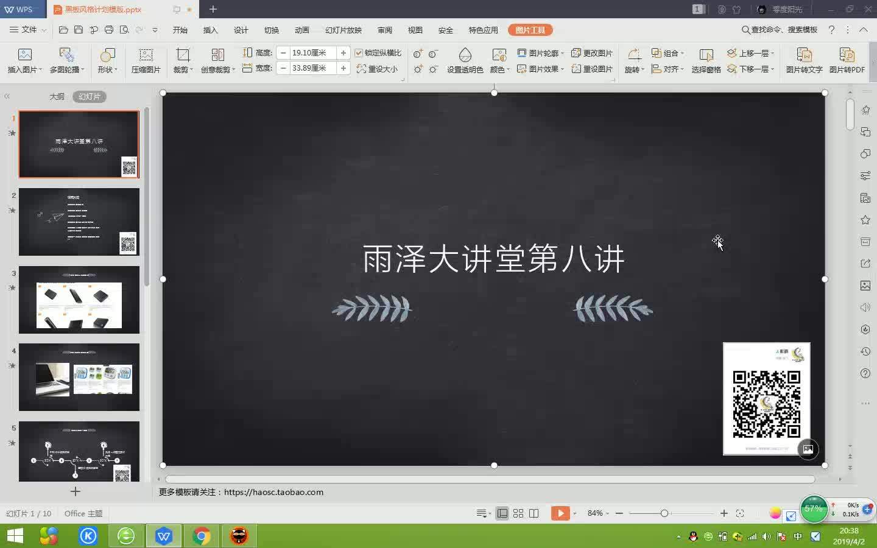Open the Design tab (设计)
The width and height of the screenshot is (877, 548).
click(x=241, y=30)
